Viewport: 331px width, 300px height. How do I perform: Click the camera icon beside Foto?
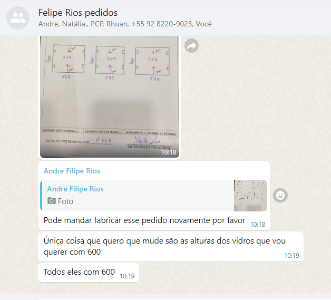tap(52, 201)
